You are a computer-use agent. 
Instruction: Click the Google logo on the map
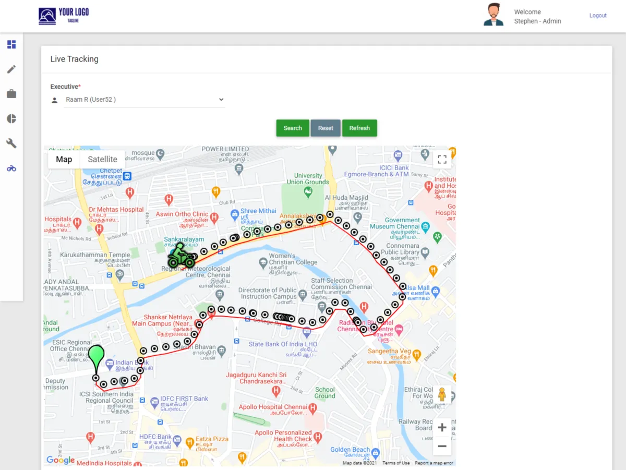coord(61,460)
